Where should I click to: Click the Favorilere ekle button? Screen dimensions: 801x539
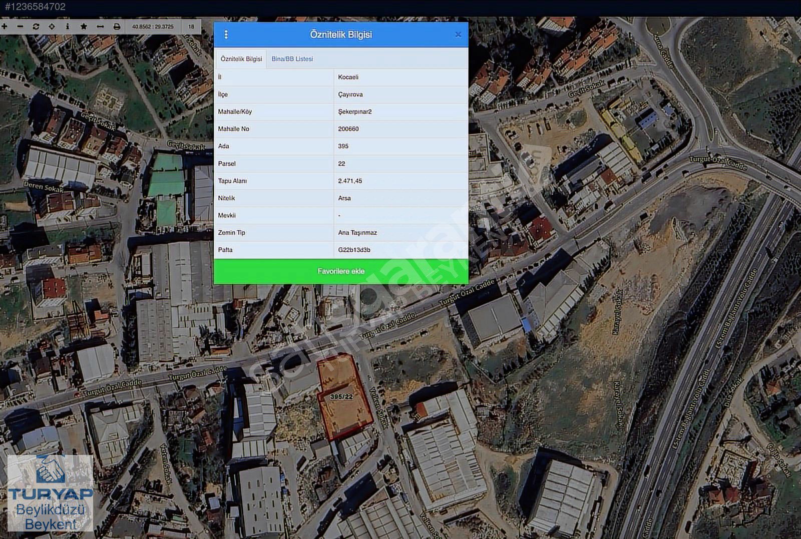pyautogui.click(x=341, y=271)
